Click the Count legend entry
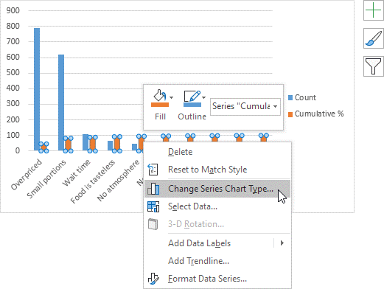 point(302,97)
